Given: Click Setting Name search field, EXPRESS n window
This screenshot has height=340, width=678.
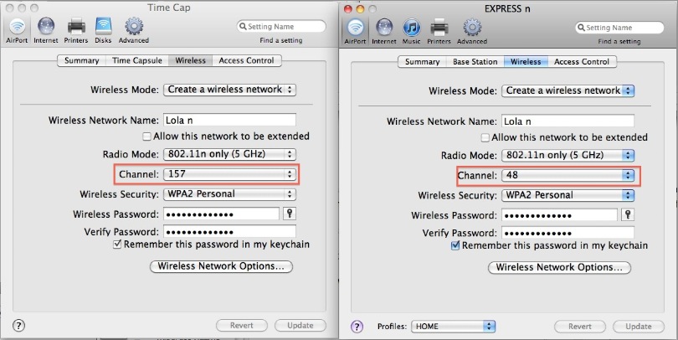Looking at the screenshot, I should pyautogui.click(x=619, y=28).
